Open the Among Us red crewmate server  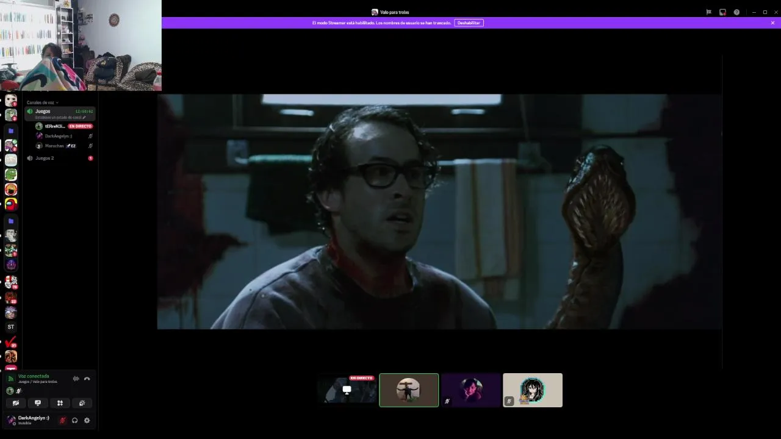click(11, 204)
